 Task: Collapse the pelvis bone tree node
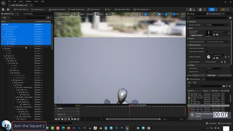tap(3, 48)
